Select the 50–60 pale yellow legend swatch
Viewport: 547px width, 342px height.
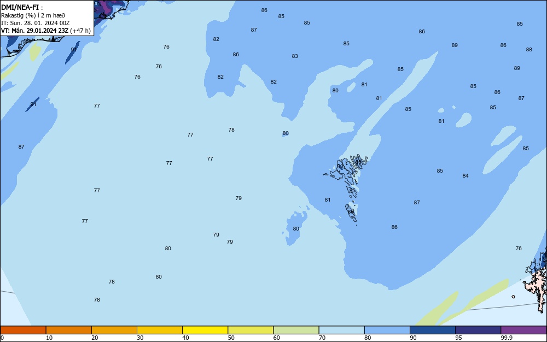tap(251, 330)
